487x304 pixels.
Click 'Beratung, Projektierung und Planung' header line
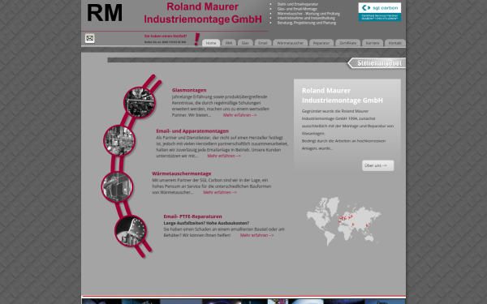point(307,23)
